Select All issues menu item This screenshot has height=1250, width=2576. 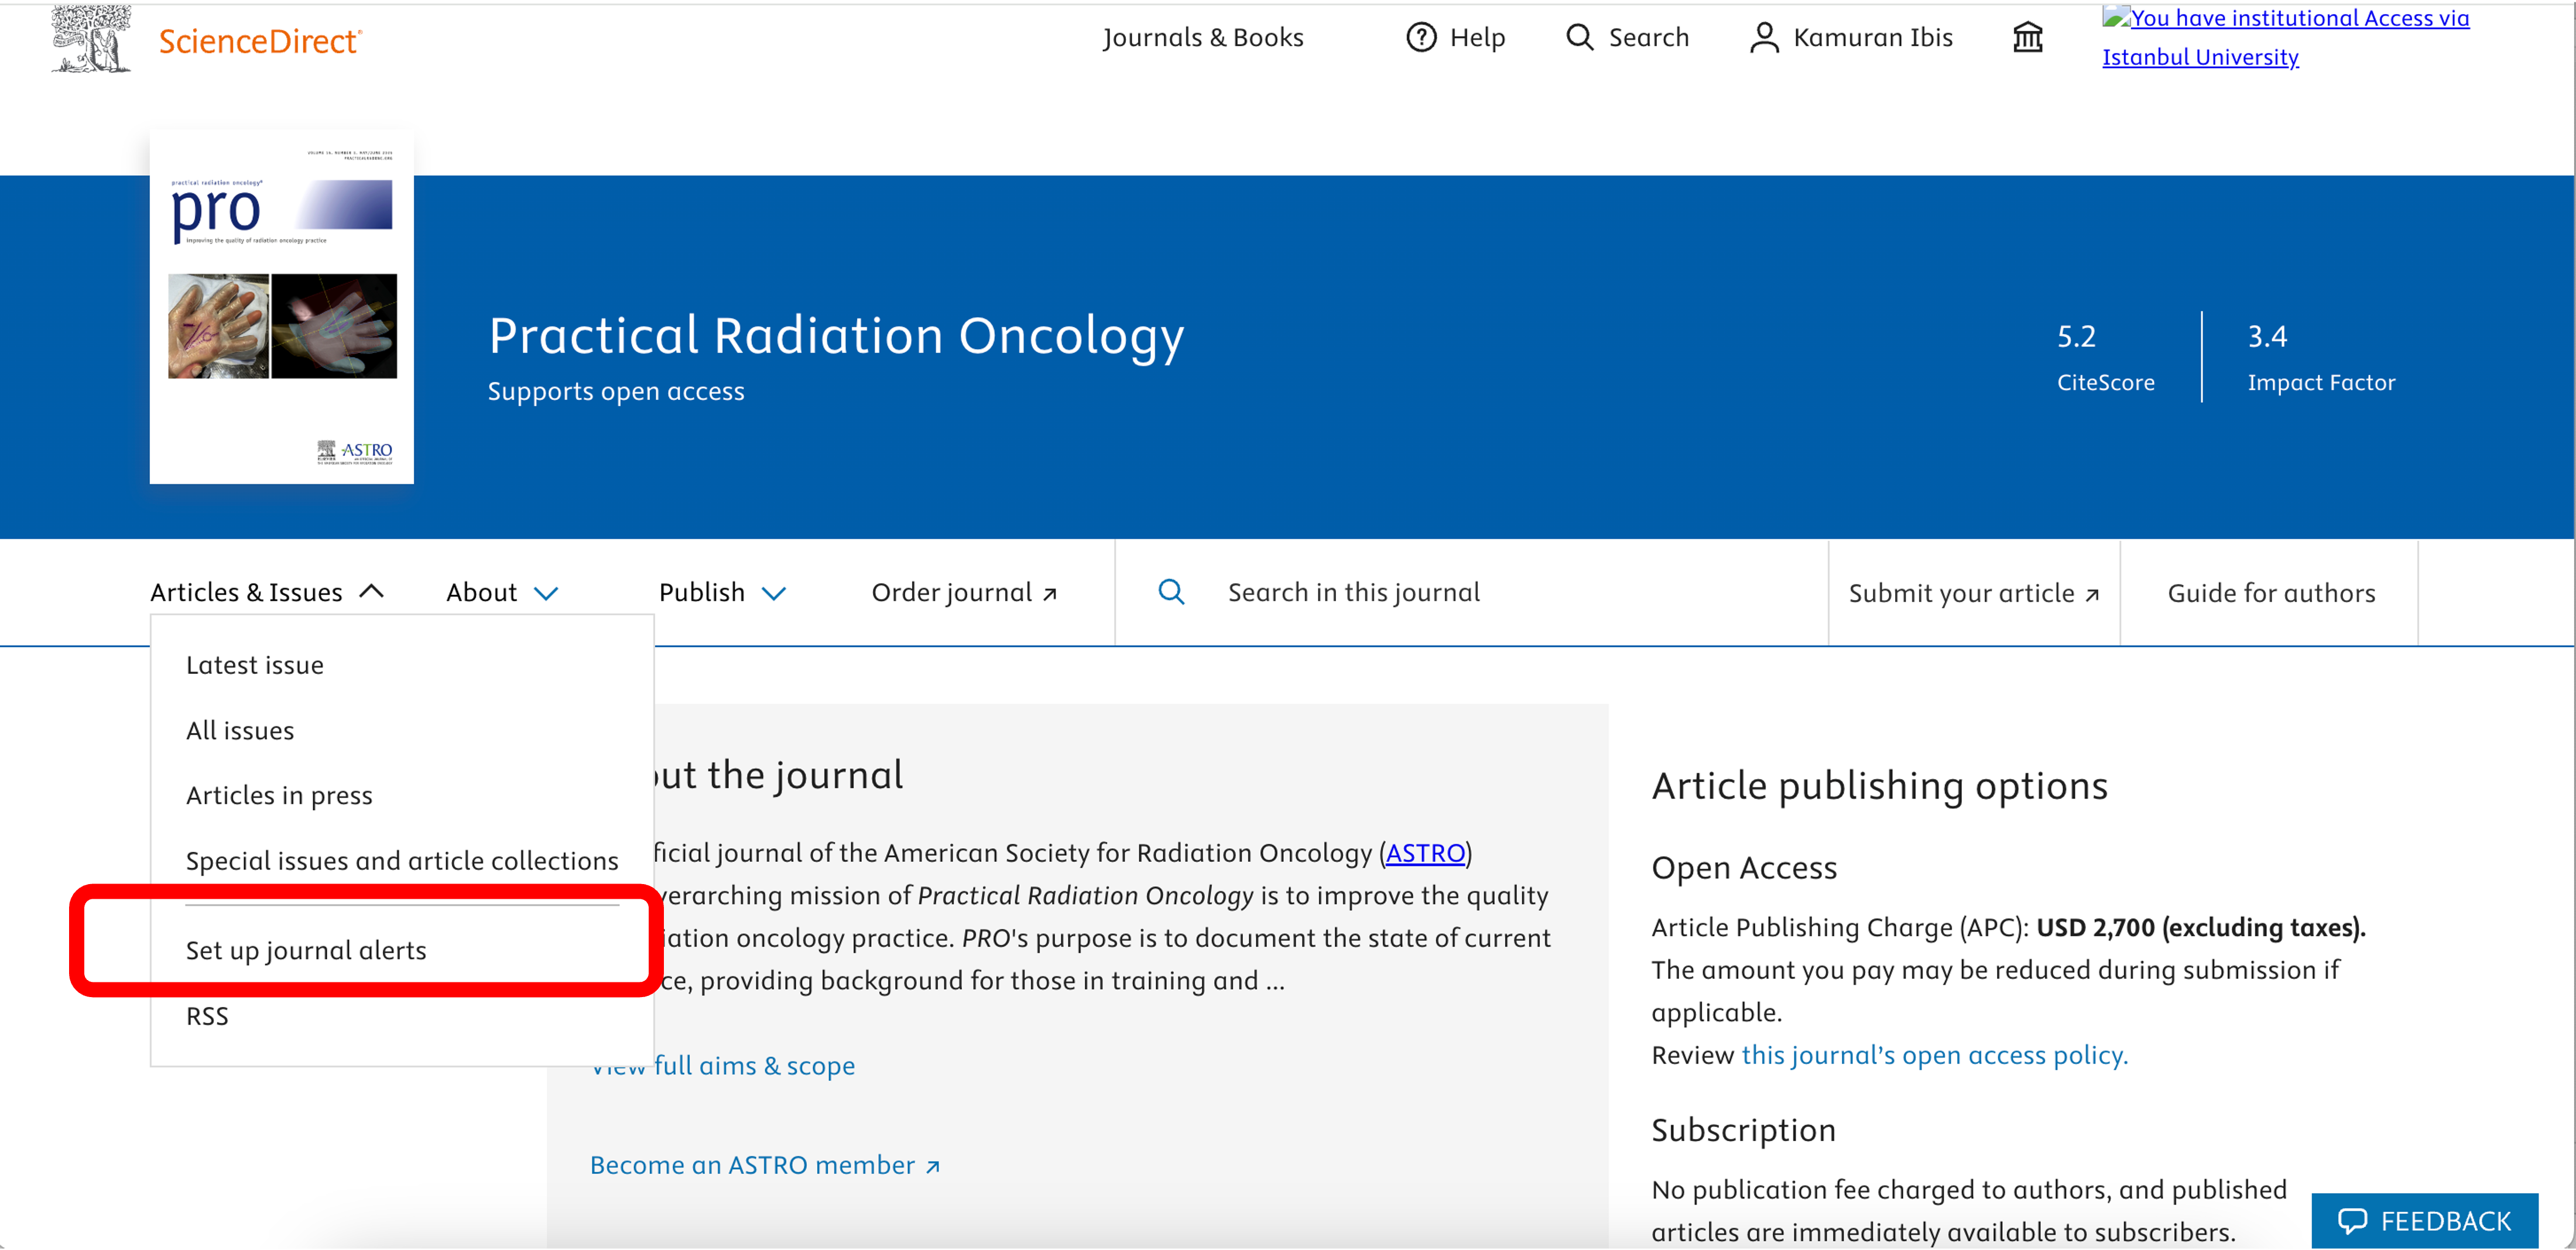[240, 731]
